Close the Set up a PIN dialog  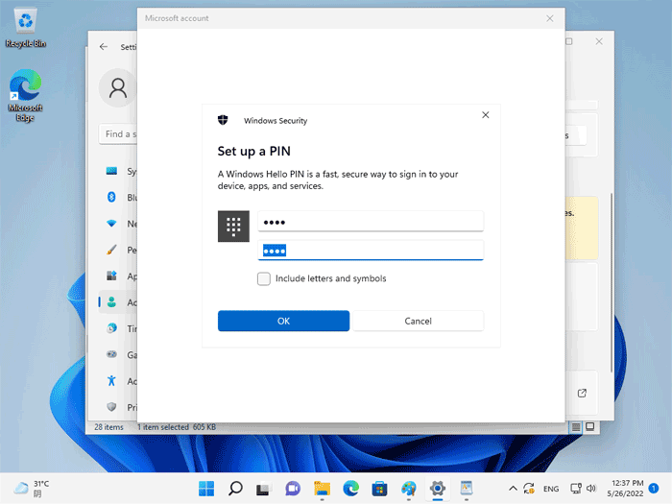(485, 115)
